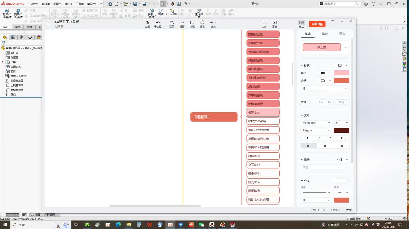Toggle Instant3D in SolidWorks toolbar
Image resolution: width=409 pixels, height=229 pixels.
(171, 12)
